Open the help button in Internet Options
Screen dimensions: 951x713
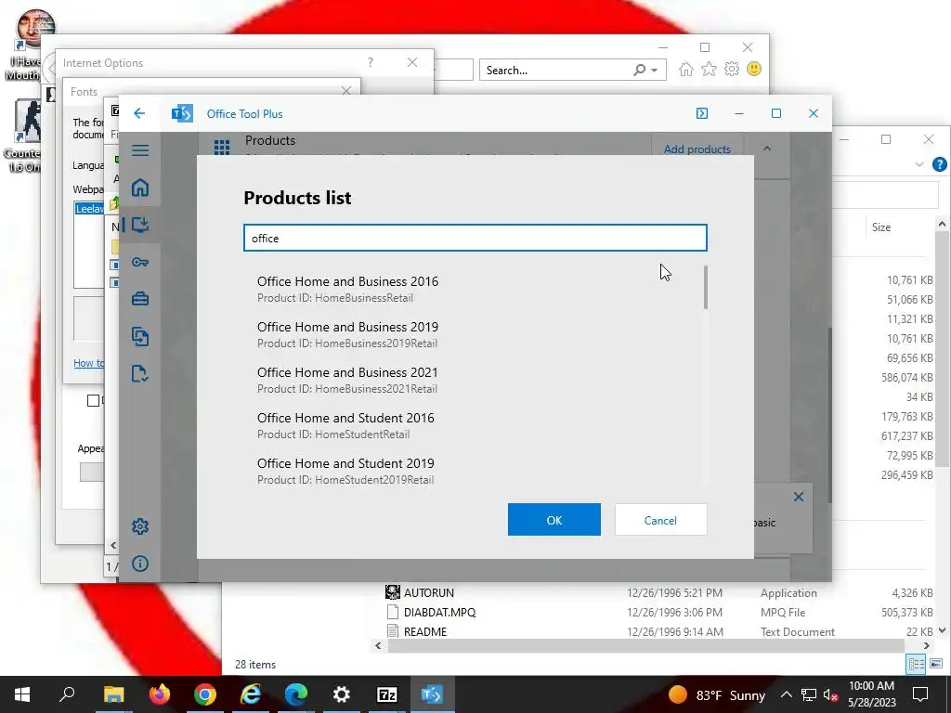pos(370,62)
